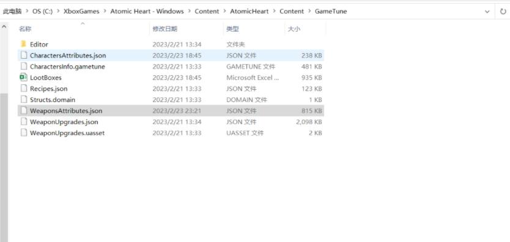Go to Atomic Heart - Windows breadcrumb
Image resolution: width=510 pixels, height=242 pixels.
click(x=147, y=11)
